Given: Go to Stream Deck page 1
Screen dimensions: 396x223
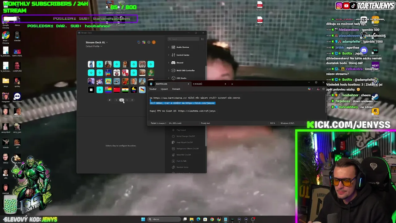Looking at the screenshot, I should click(116, 100).
